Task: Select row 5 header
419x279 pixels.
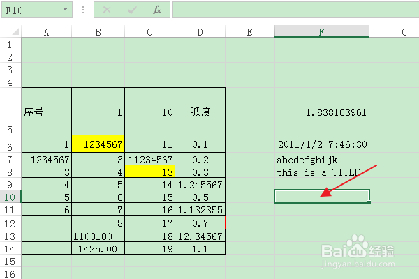Action: (10, 112)
